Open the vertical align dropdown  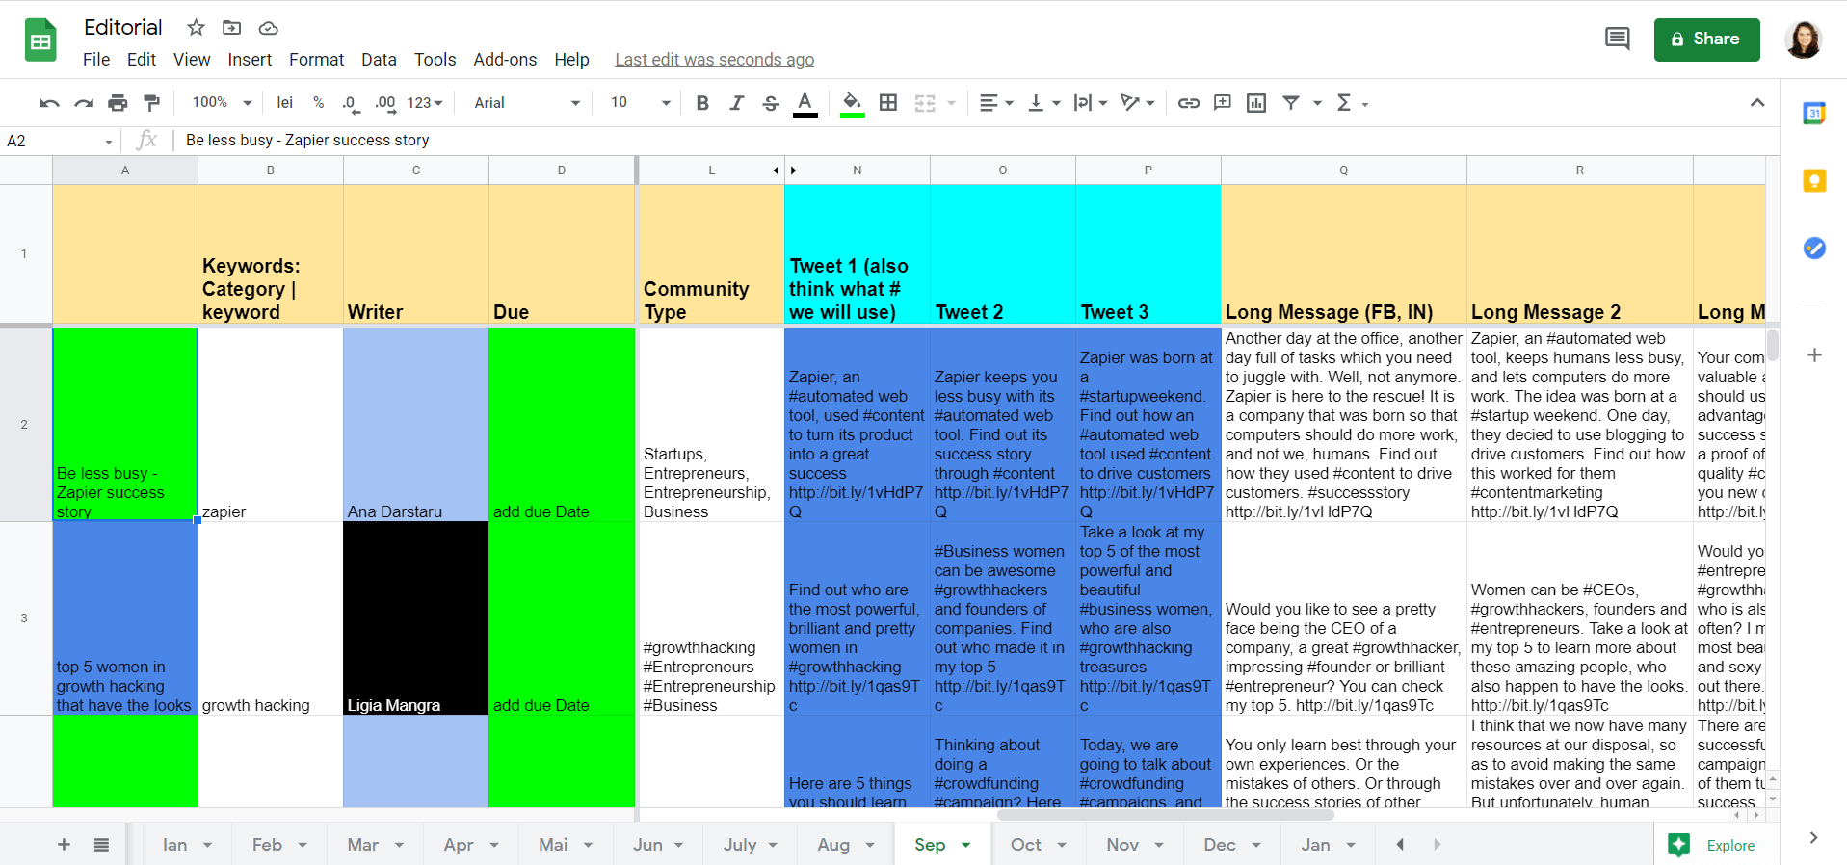click(1044, 103)
